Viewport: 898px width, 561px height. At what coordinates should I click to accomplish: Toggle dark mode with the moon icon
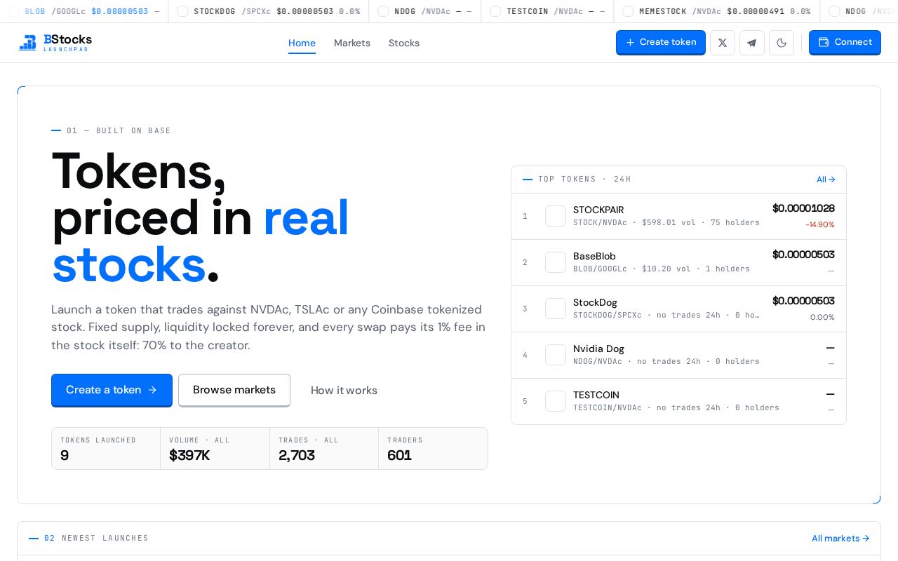point(782,43)
